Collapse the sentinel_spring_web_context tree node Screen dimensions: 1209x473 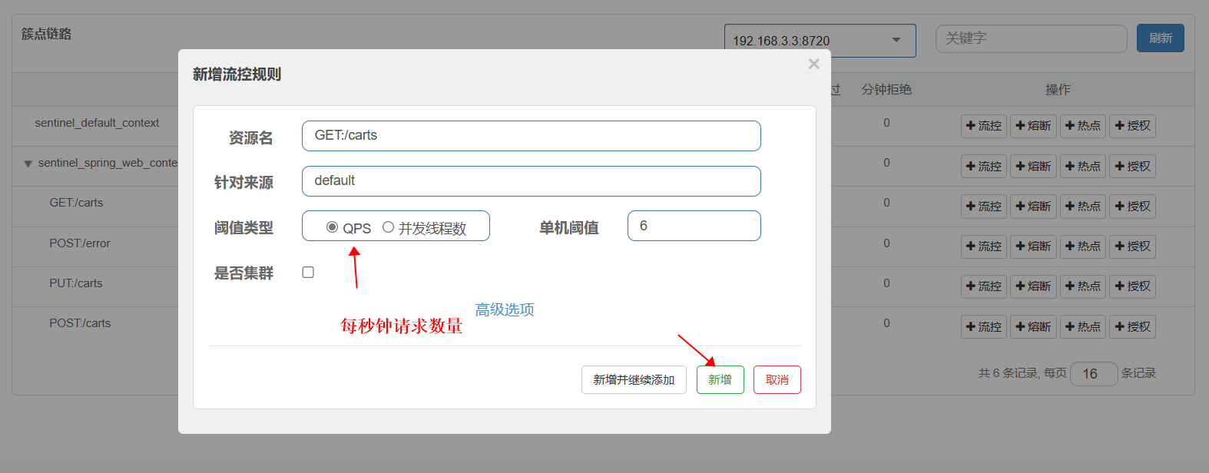(x=28, y=164)
